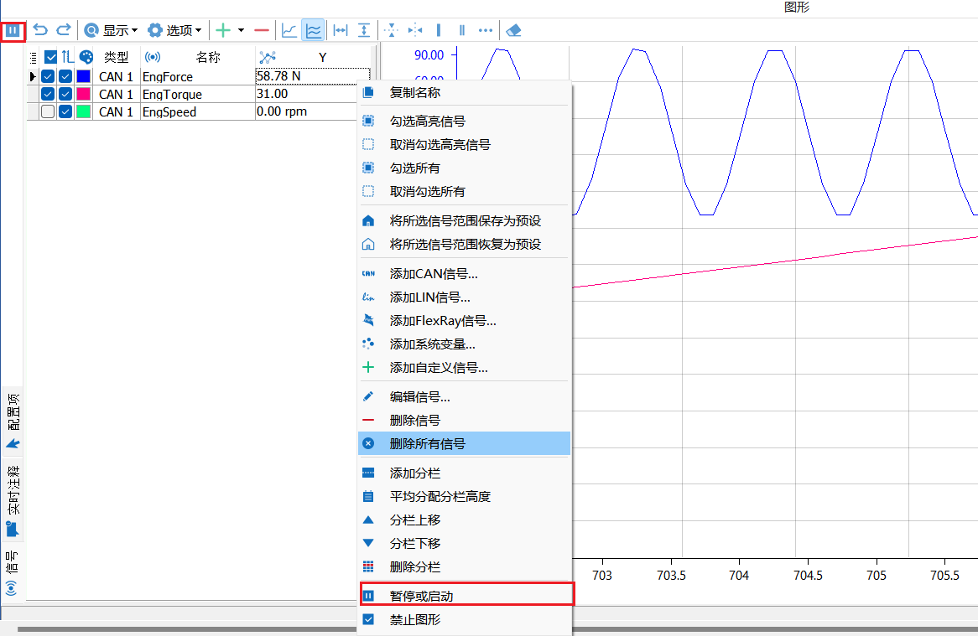Fit the chart vertically
The height and width of the screenshot is (636, 978).
[x=364, y=30]
